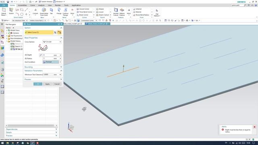
Task: Click the Select Curve (1) field
Action: (x=39, y=32)
